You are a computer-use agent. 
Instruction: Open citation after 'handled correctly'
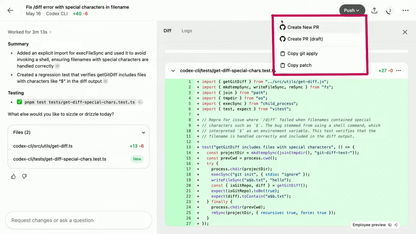[57, 66]
